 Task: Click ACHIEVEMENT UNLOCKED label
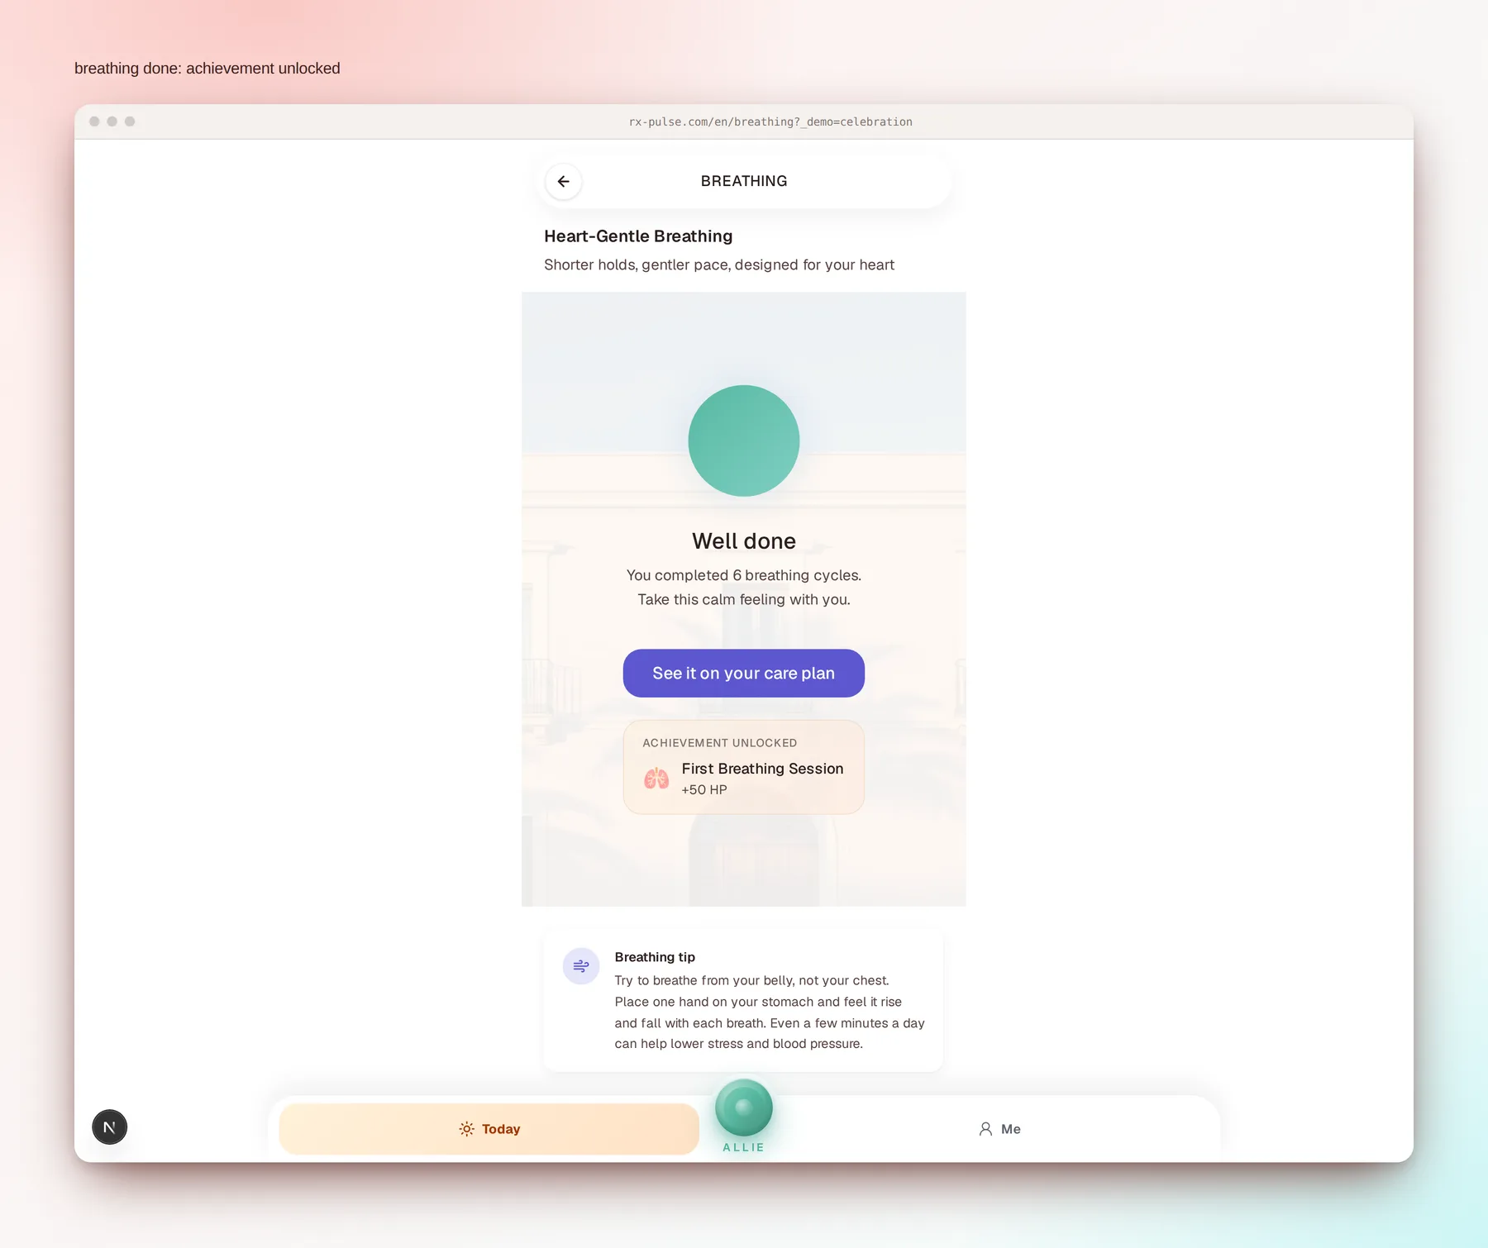(x=720, y=743)
